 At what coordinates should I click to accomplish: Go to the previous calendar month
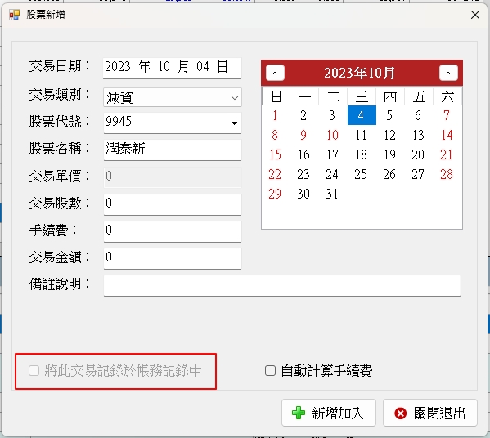tap(275, 73)
